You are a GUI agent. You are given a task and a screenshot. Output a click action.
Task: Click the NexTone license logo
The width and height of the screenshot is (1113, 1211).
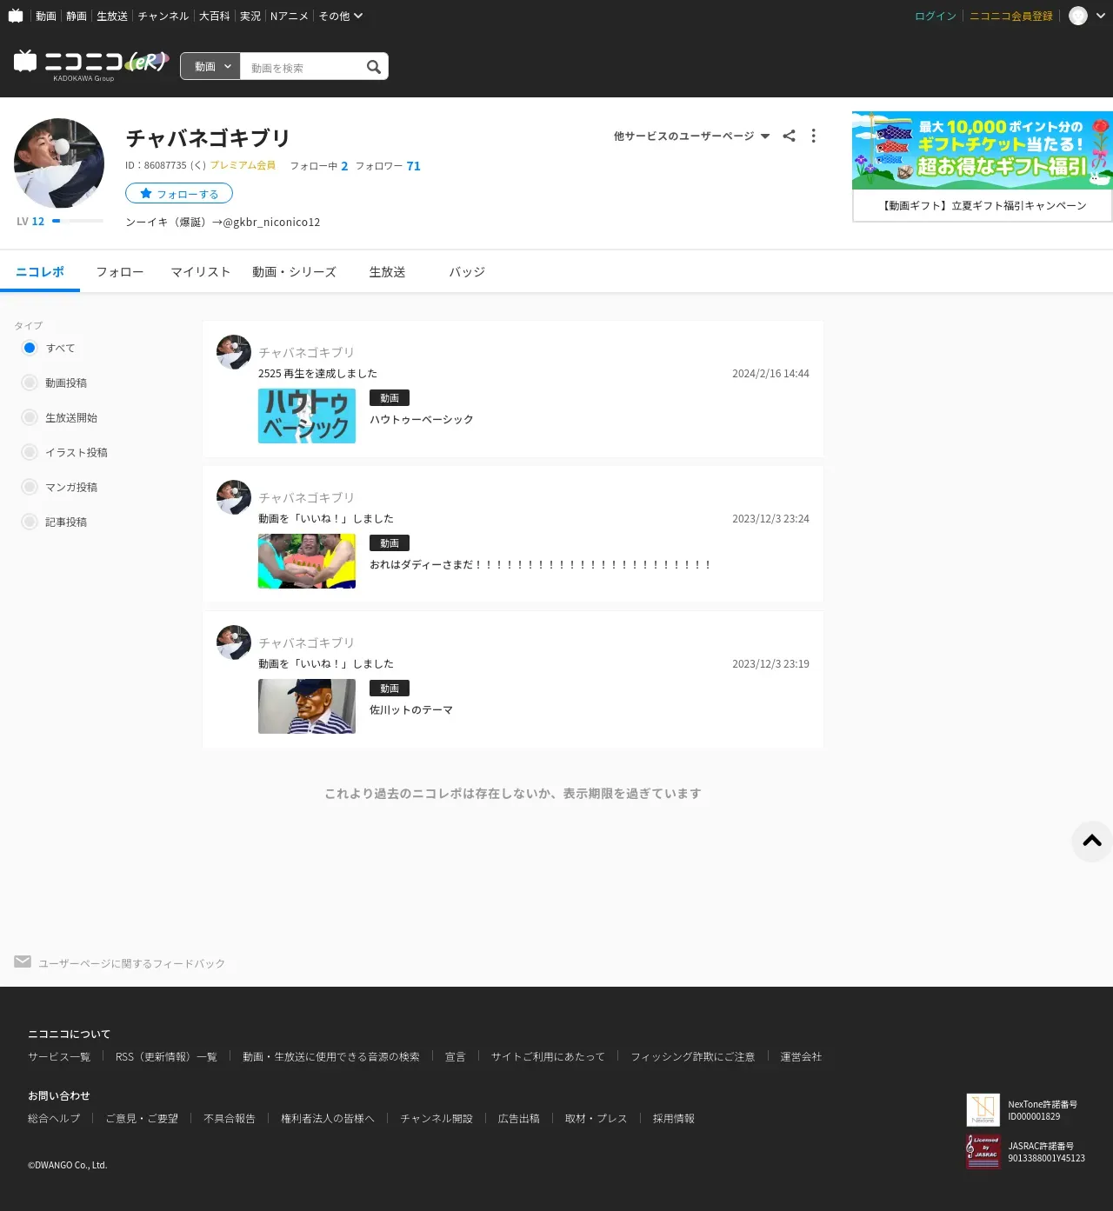tap(983, 1110)
